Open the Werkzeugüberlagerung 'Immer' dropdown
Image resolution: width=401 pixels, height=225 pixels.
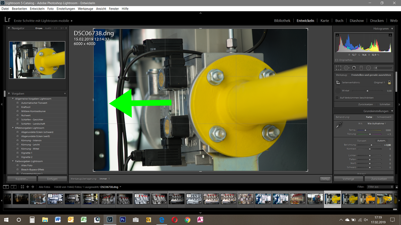point(104,179)
